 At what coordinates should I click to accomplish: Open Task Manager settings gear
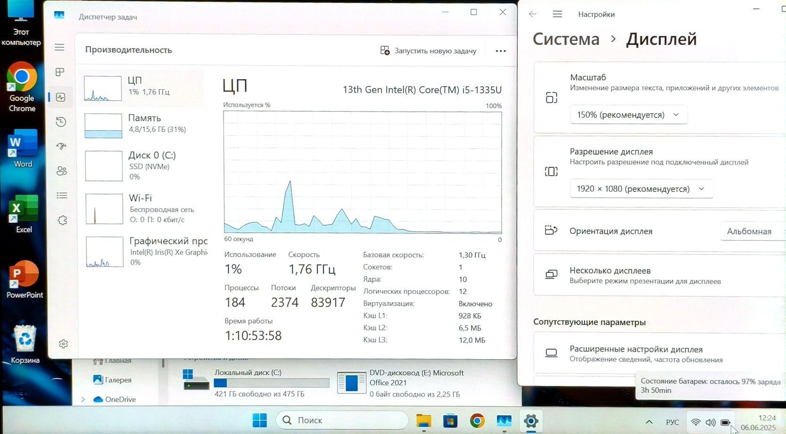coord(63,344)
